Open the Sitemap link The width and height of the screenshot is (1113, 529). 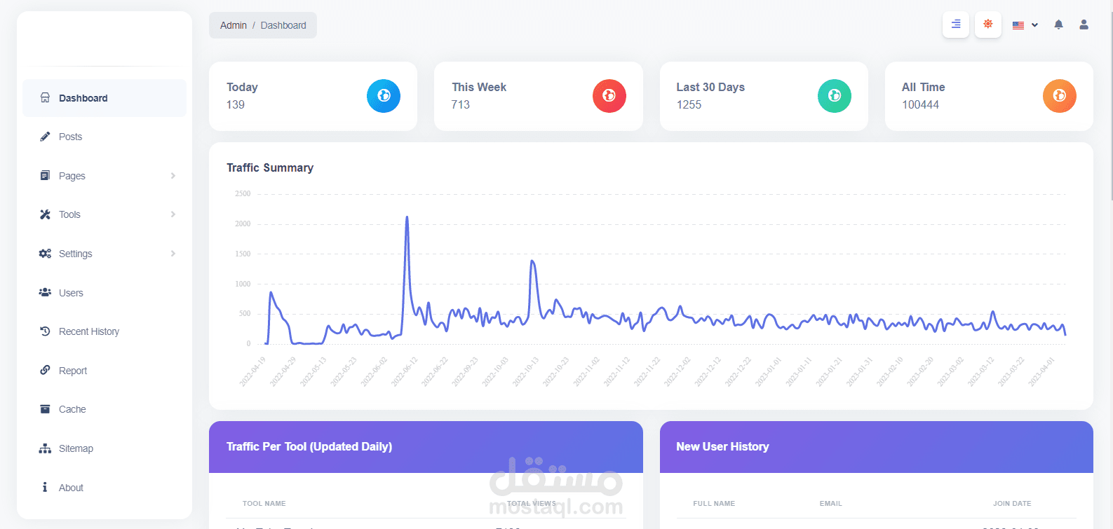(x=104, y=448)
